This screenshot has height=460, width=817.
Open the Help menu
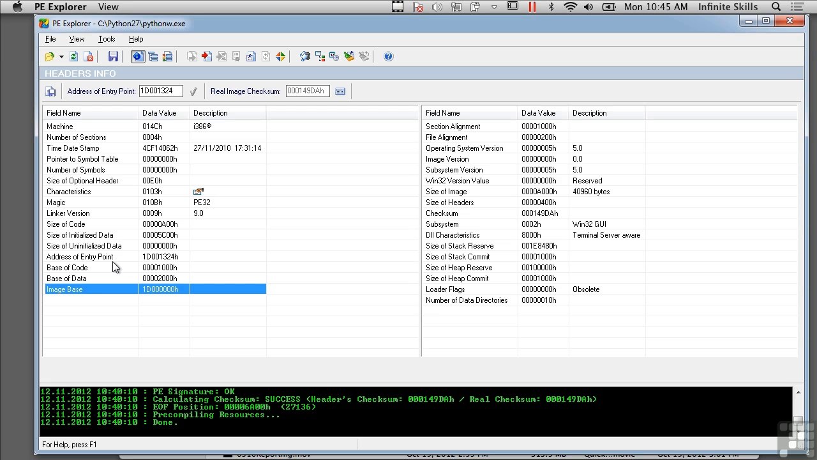click(136, 39)
